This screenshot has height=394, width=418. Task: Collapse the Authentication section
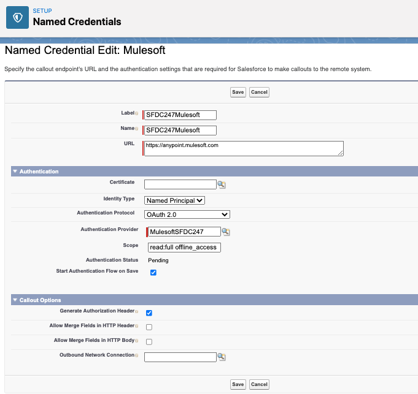click(15, 172)
